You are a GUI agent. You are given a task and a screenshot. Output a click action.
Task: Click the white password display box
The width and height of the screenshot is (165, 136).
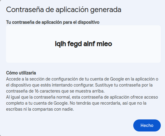[83, 44]
